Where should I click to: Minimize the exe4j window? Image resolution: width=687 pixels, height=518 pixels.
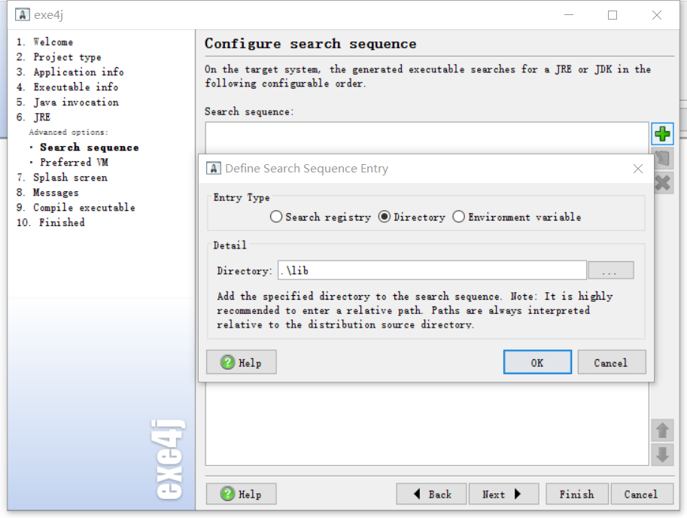point(569,15)
